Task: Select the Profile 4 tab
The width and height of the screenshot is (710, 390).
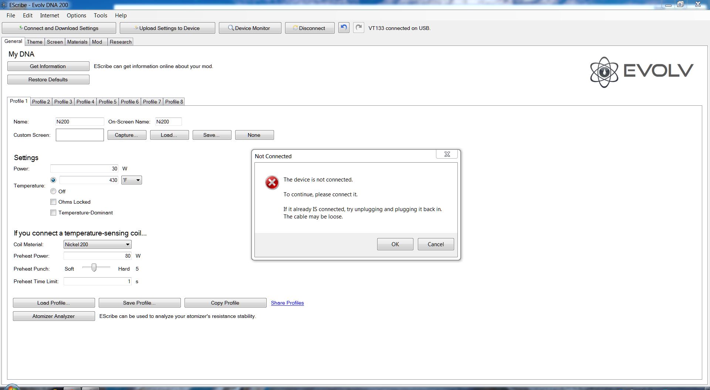Action: pyautogui.click(x=85, y=102)
